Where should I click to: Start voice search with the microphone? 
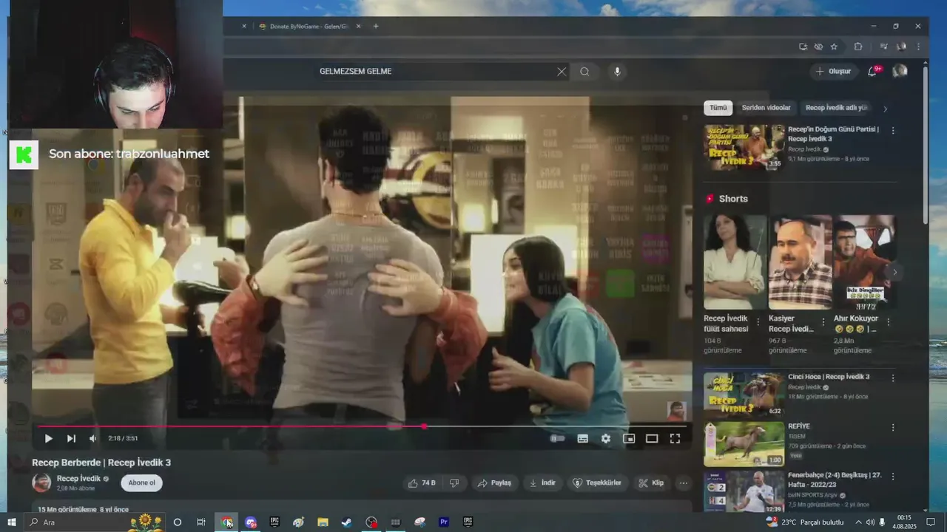click(x=617, y=72)
